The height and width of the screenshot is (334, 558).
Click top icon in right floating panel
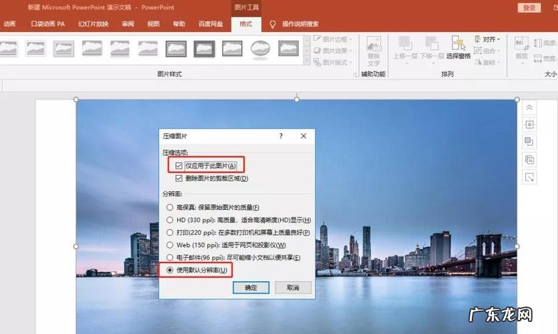(x=529, y=108)
